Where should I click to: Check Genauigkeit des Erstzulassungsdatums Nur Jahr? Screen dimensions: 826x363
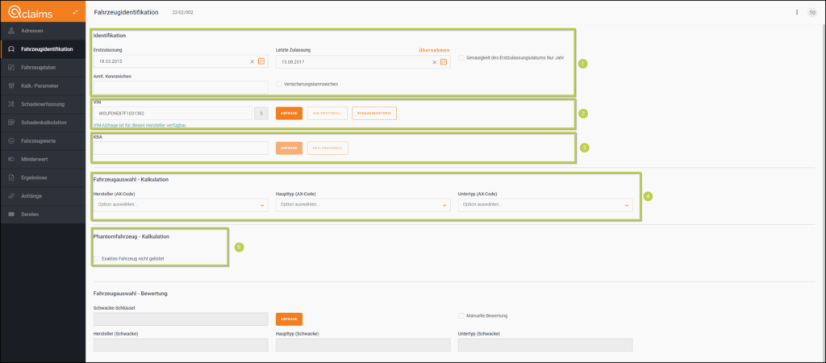pos(461,58)
